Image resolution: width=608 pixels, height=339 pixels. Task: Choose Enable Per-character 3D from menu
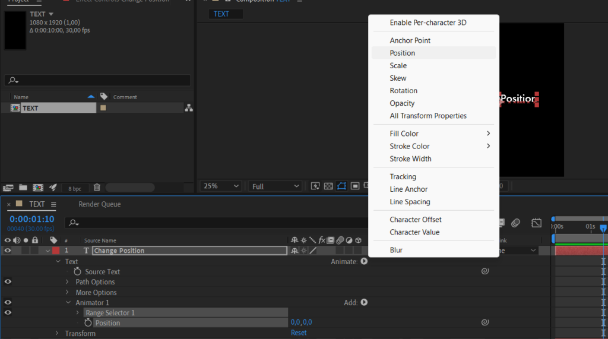(x=428, y=23)
